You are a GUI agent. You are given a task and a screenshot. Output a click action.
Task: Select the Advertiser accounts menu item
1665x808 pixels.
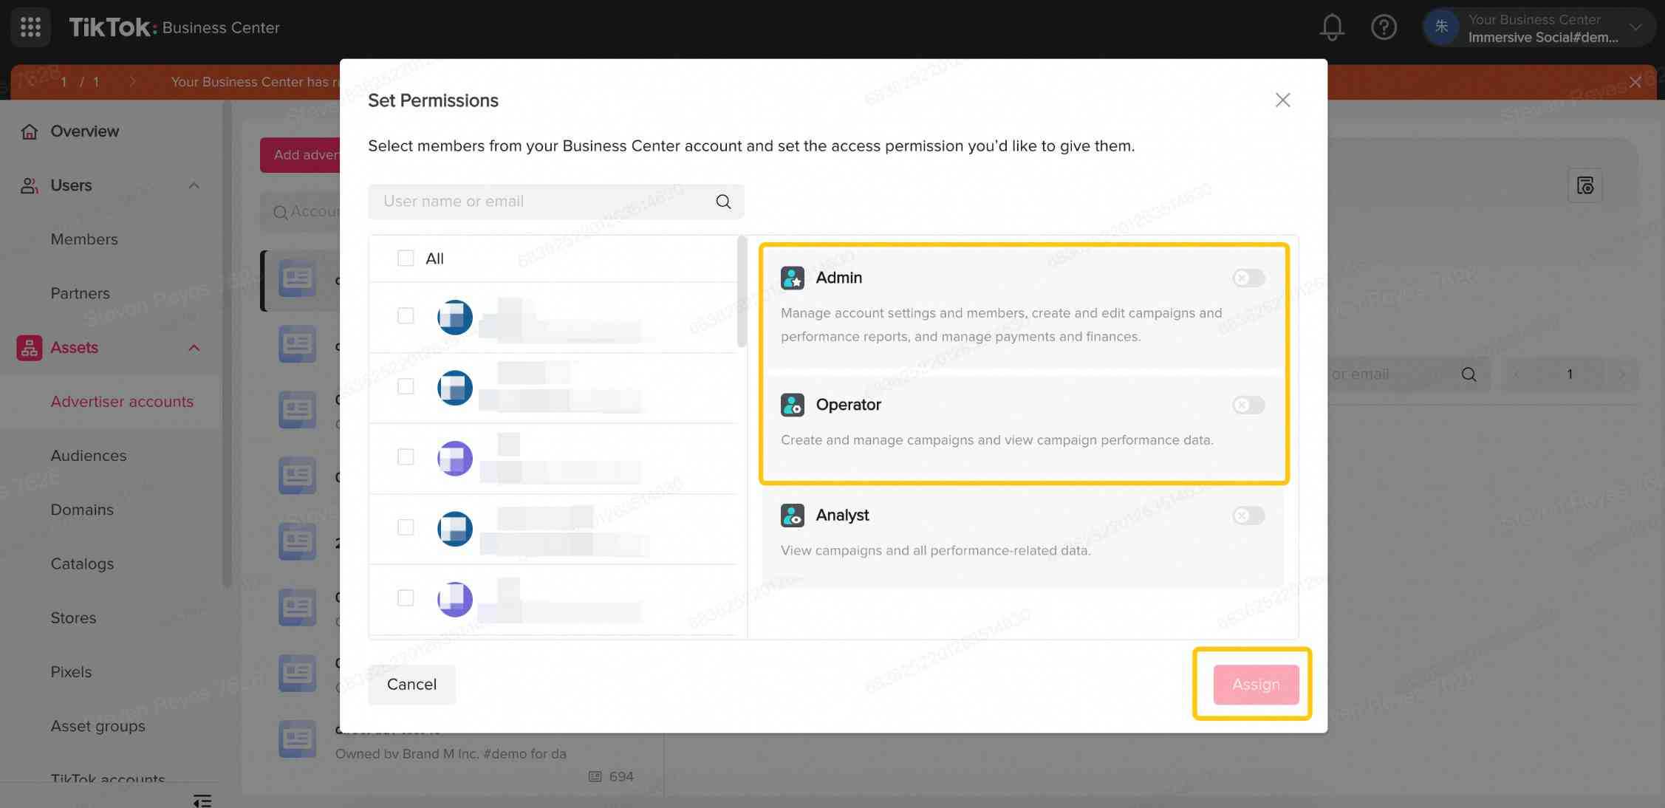click(x=120, y=401)
